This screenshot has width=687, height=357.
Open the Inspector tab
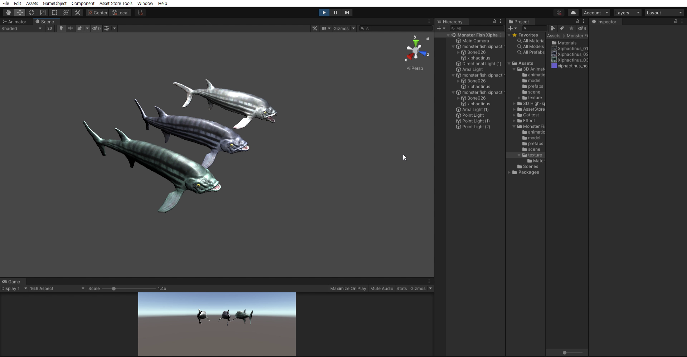604,21
